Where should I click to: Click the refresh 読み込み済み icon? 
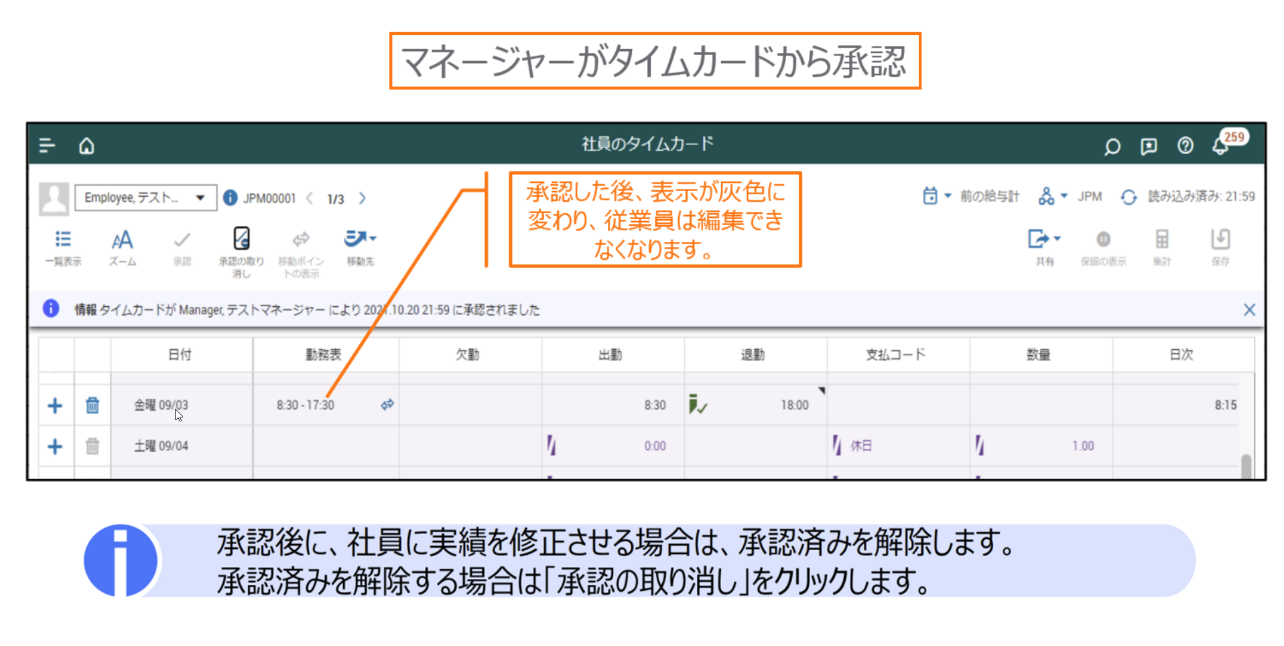click(x=1129, y=197)
